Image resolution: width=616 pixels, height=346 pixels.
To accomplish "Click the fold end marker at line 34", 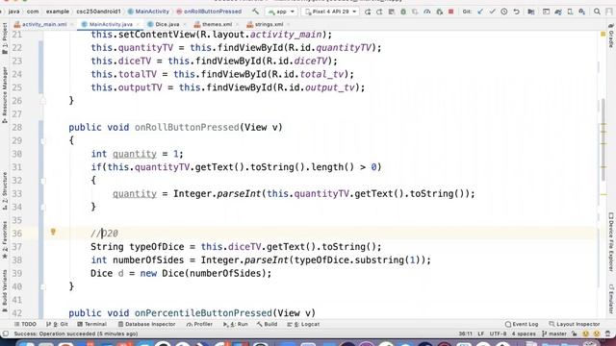I will click(42, 208).
